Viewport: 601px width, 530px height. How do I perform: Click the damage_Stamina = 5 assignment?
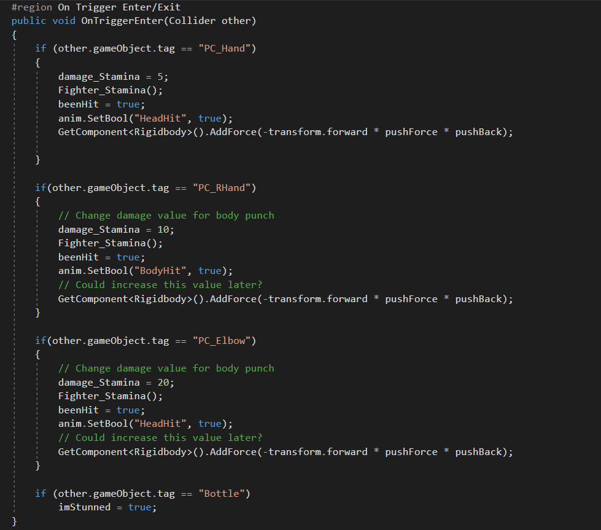(x=113, y=77)
